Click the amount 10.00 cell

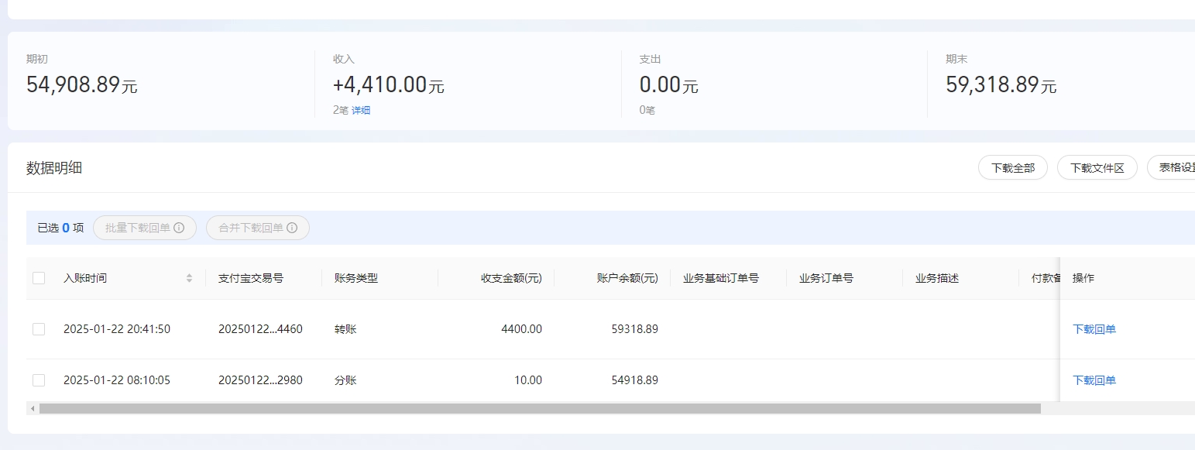tap(527, 380)
